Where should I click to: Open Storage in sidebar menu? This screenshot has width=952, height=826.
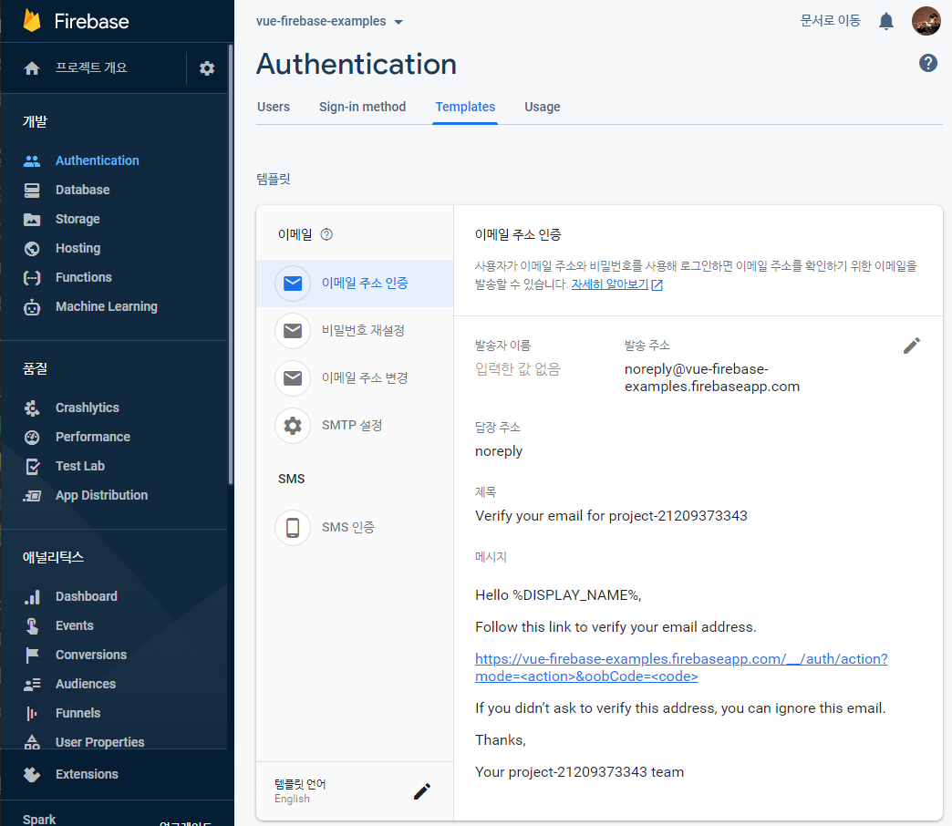[x=78, y=219]
